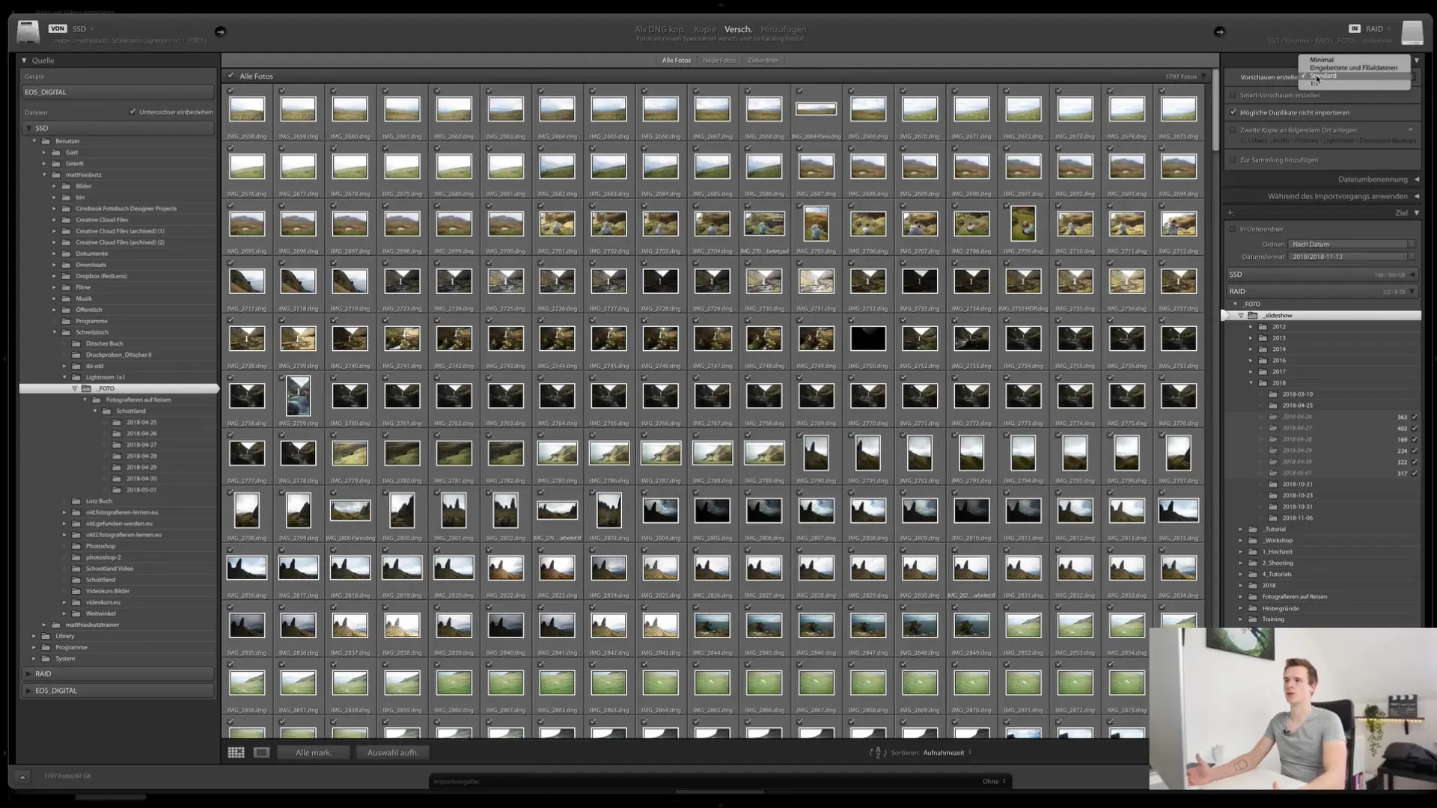Screen dimensions: 1437x808
Task: Expand the RAID volume in source panel
Action: (x=28, y=674)
